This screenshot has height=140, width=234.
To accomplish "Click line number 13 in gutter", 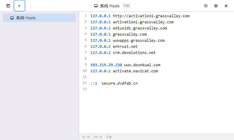I will tap(85, 89).
